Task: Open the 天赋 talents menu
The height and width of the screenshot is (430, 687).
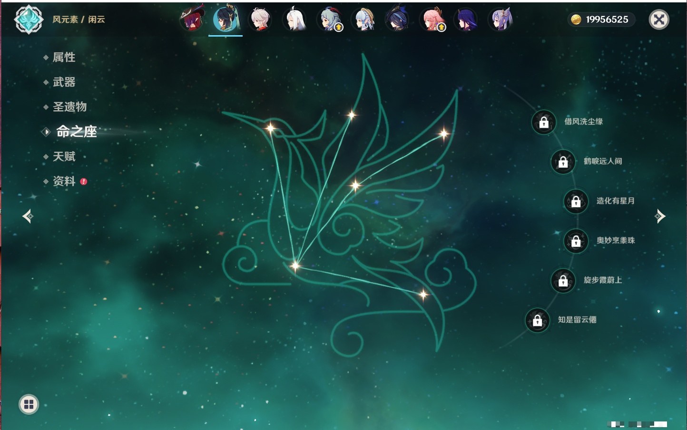Action: click(x=64, y=156)
